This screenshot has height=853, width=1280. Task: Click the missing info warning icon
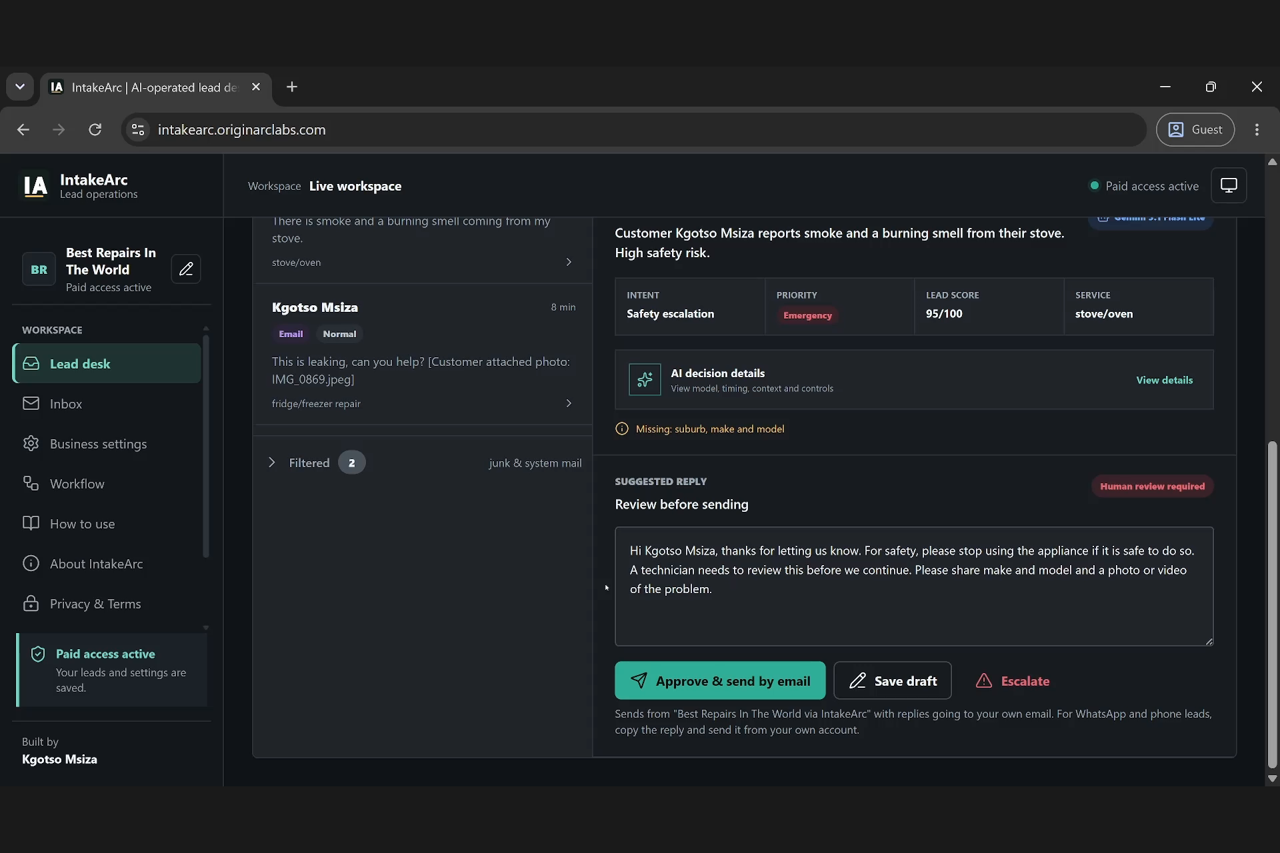(622, 428)
